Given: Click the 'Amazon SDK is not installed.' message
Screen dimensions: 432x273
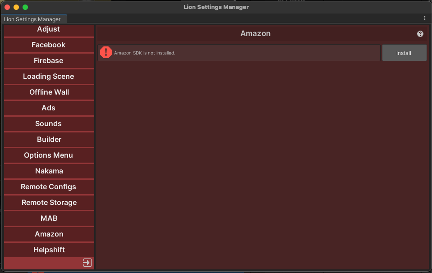Looking at the screenshot, I should pos(145,53).
